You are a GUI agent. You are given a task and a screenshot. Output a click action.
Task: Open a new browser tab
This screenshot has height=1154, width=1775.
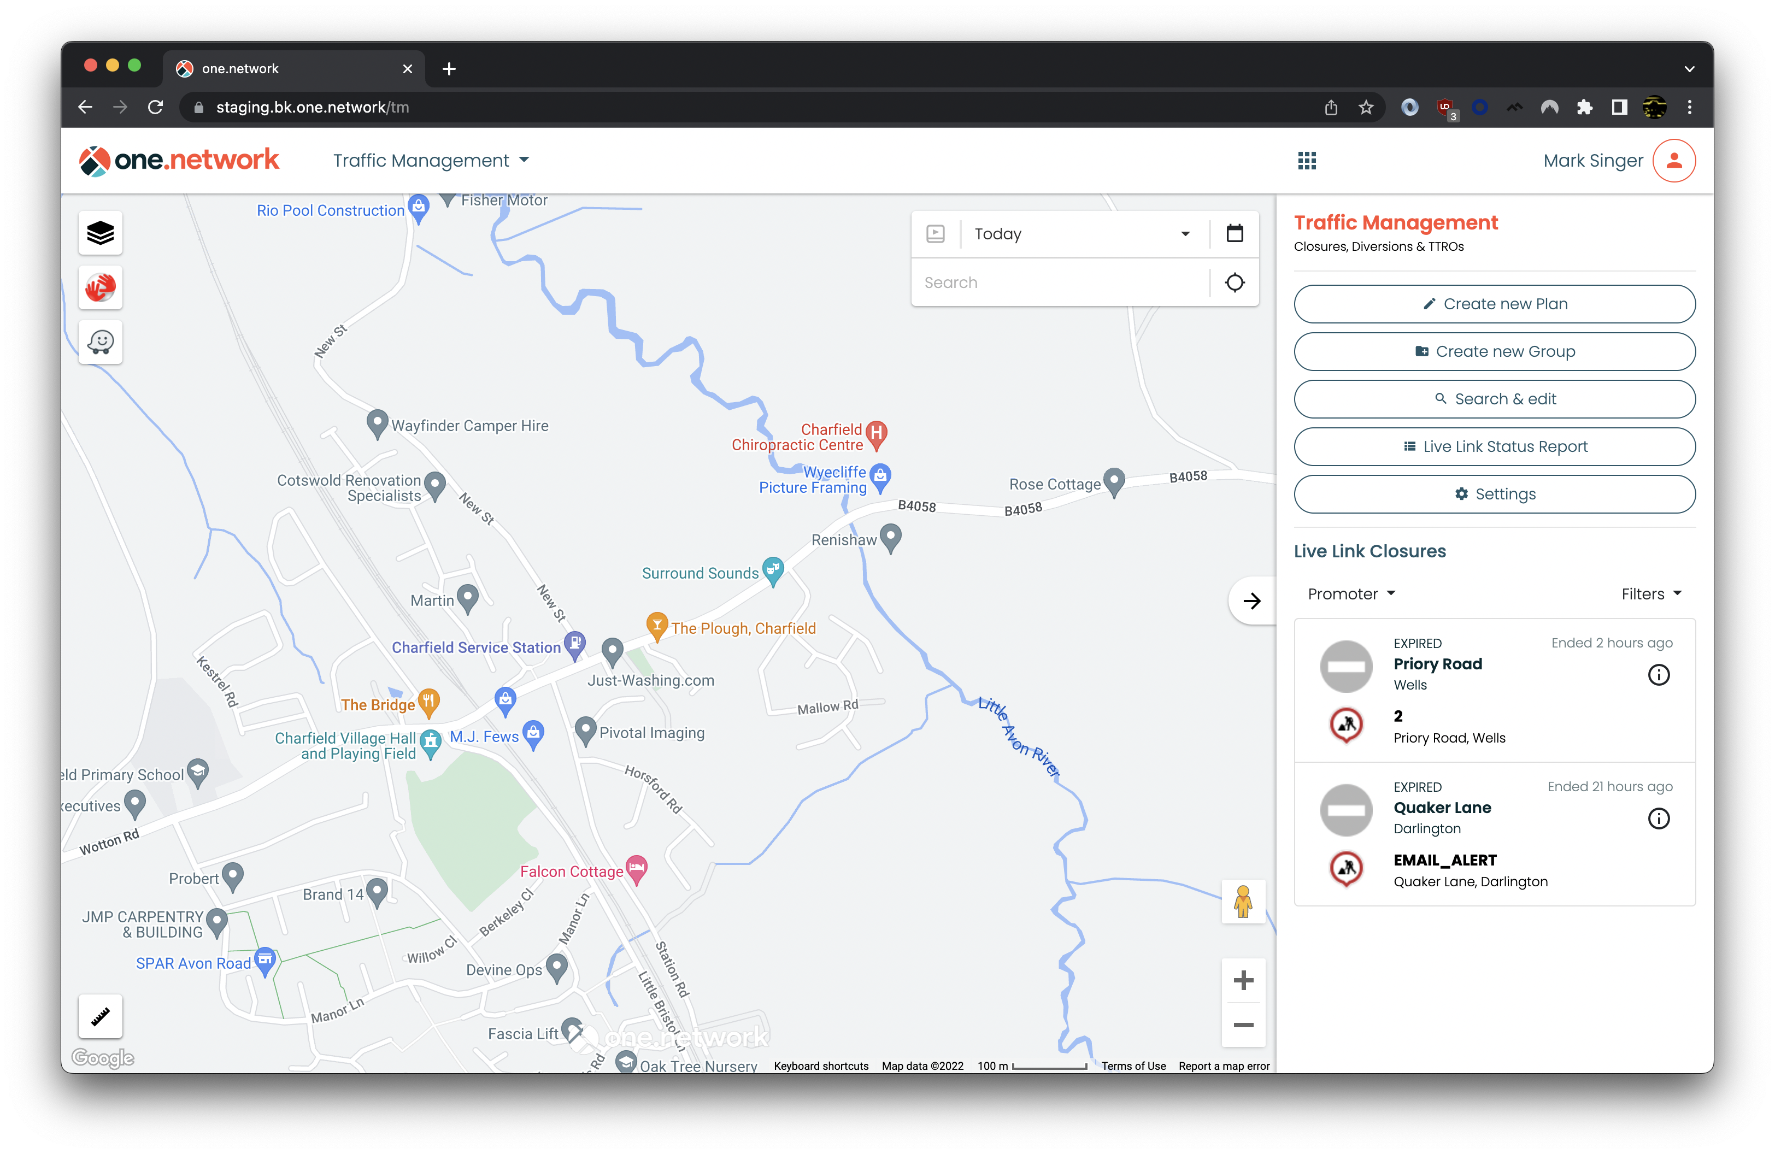pyautogui.click(x=449, y=69)
